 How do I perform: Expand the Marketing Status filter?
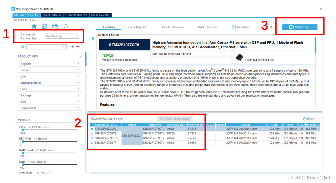coord(78,83)
